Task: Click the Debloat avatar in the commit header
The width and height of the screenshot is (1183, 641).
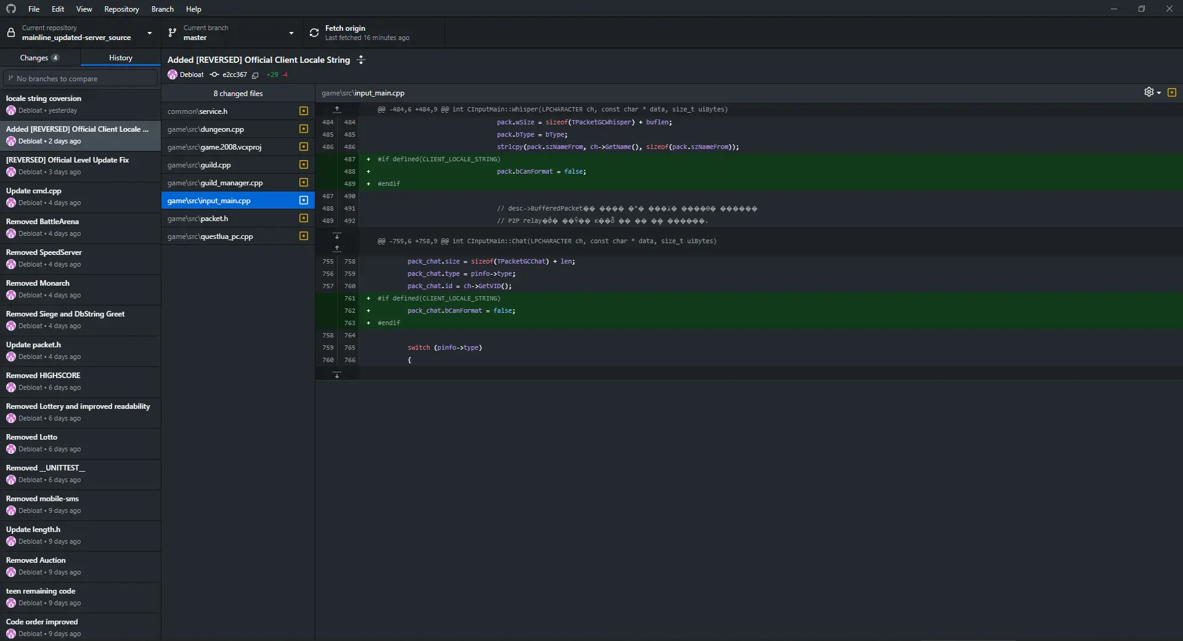Action: click(173, 75)
